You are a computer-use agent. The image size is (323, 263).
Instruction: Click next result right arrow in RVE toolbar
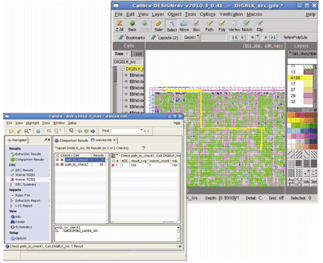point(92,131)
